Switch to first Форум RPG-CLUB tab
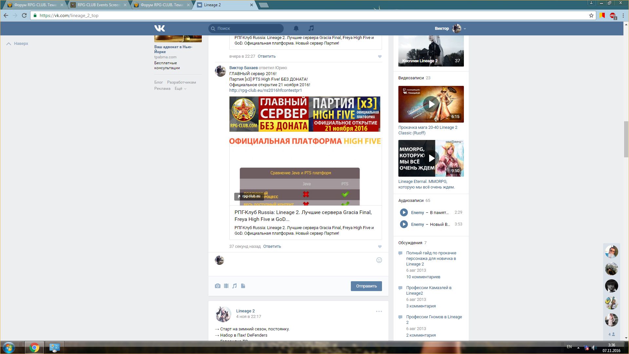The width and height of the screenshot is (629, 354). (35, 5)
